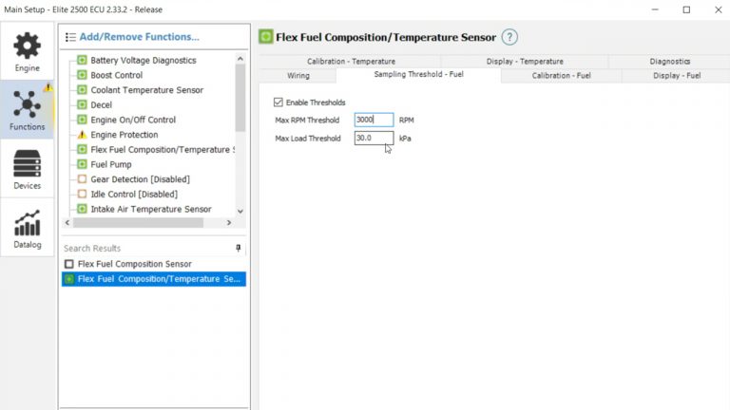Pin the Search Results panel
The height and width of the screenshot is (410, 730).
coord(239,248)
